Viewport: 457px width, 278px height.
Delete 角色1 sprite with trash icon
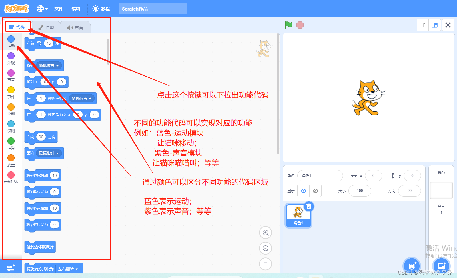point(309,207)
